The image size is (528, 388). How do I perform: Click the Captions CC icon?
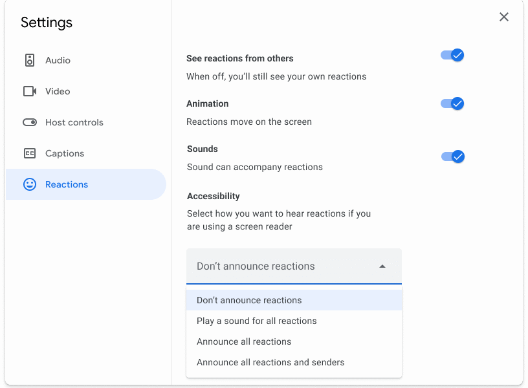pyautogui.click(x=29, y=153)
